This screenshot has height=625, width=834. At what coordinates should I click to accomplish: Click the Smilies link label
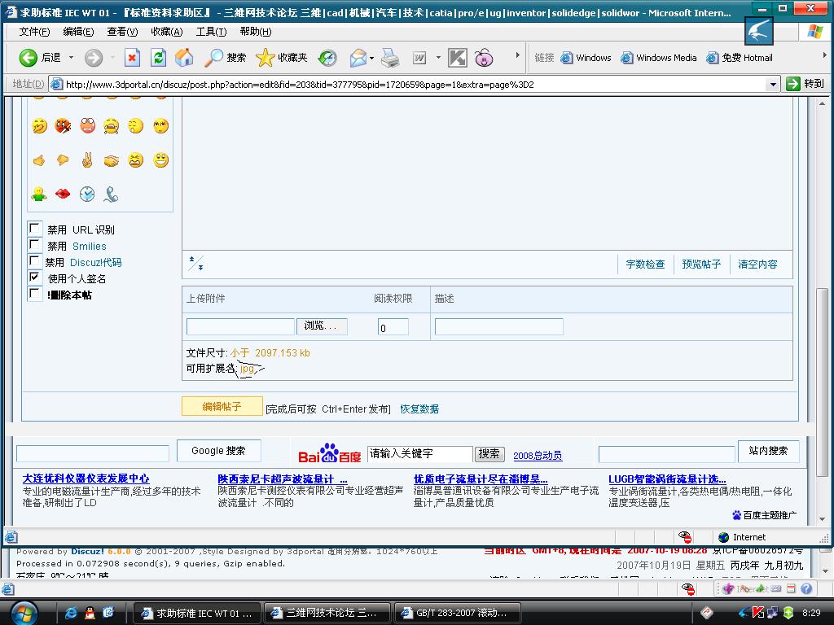pyautogui.click(x=90, y=246)
